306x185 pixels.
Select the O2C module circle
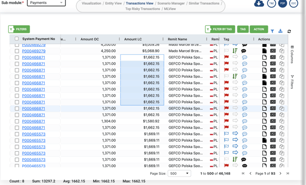pos(293,3)
